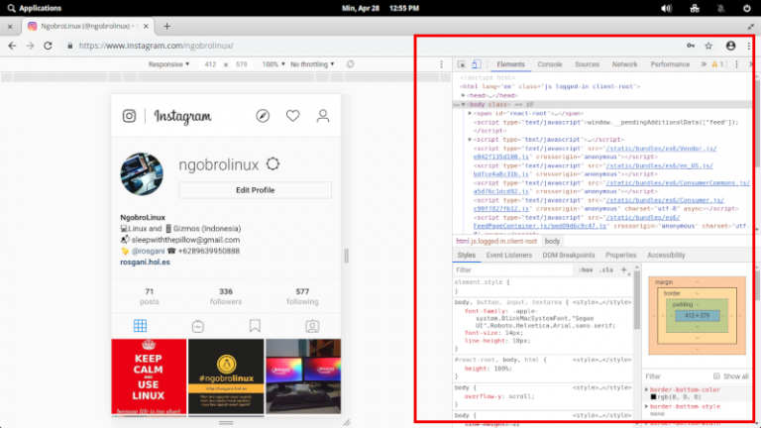This screenshot has height=428, width=761.
Task: Toggle the .cls class editor button
Action: coord(605,269)
